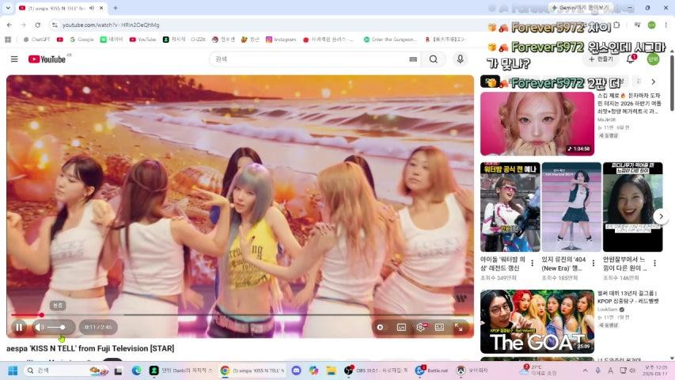
Task: Click the YouTube search input field
Action: (x=310, y=59)
